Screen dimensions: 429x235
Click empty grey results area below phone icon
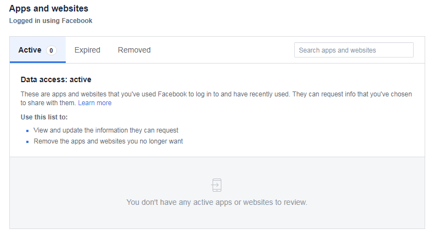(216, 218)
